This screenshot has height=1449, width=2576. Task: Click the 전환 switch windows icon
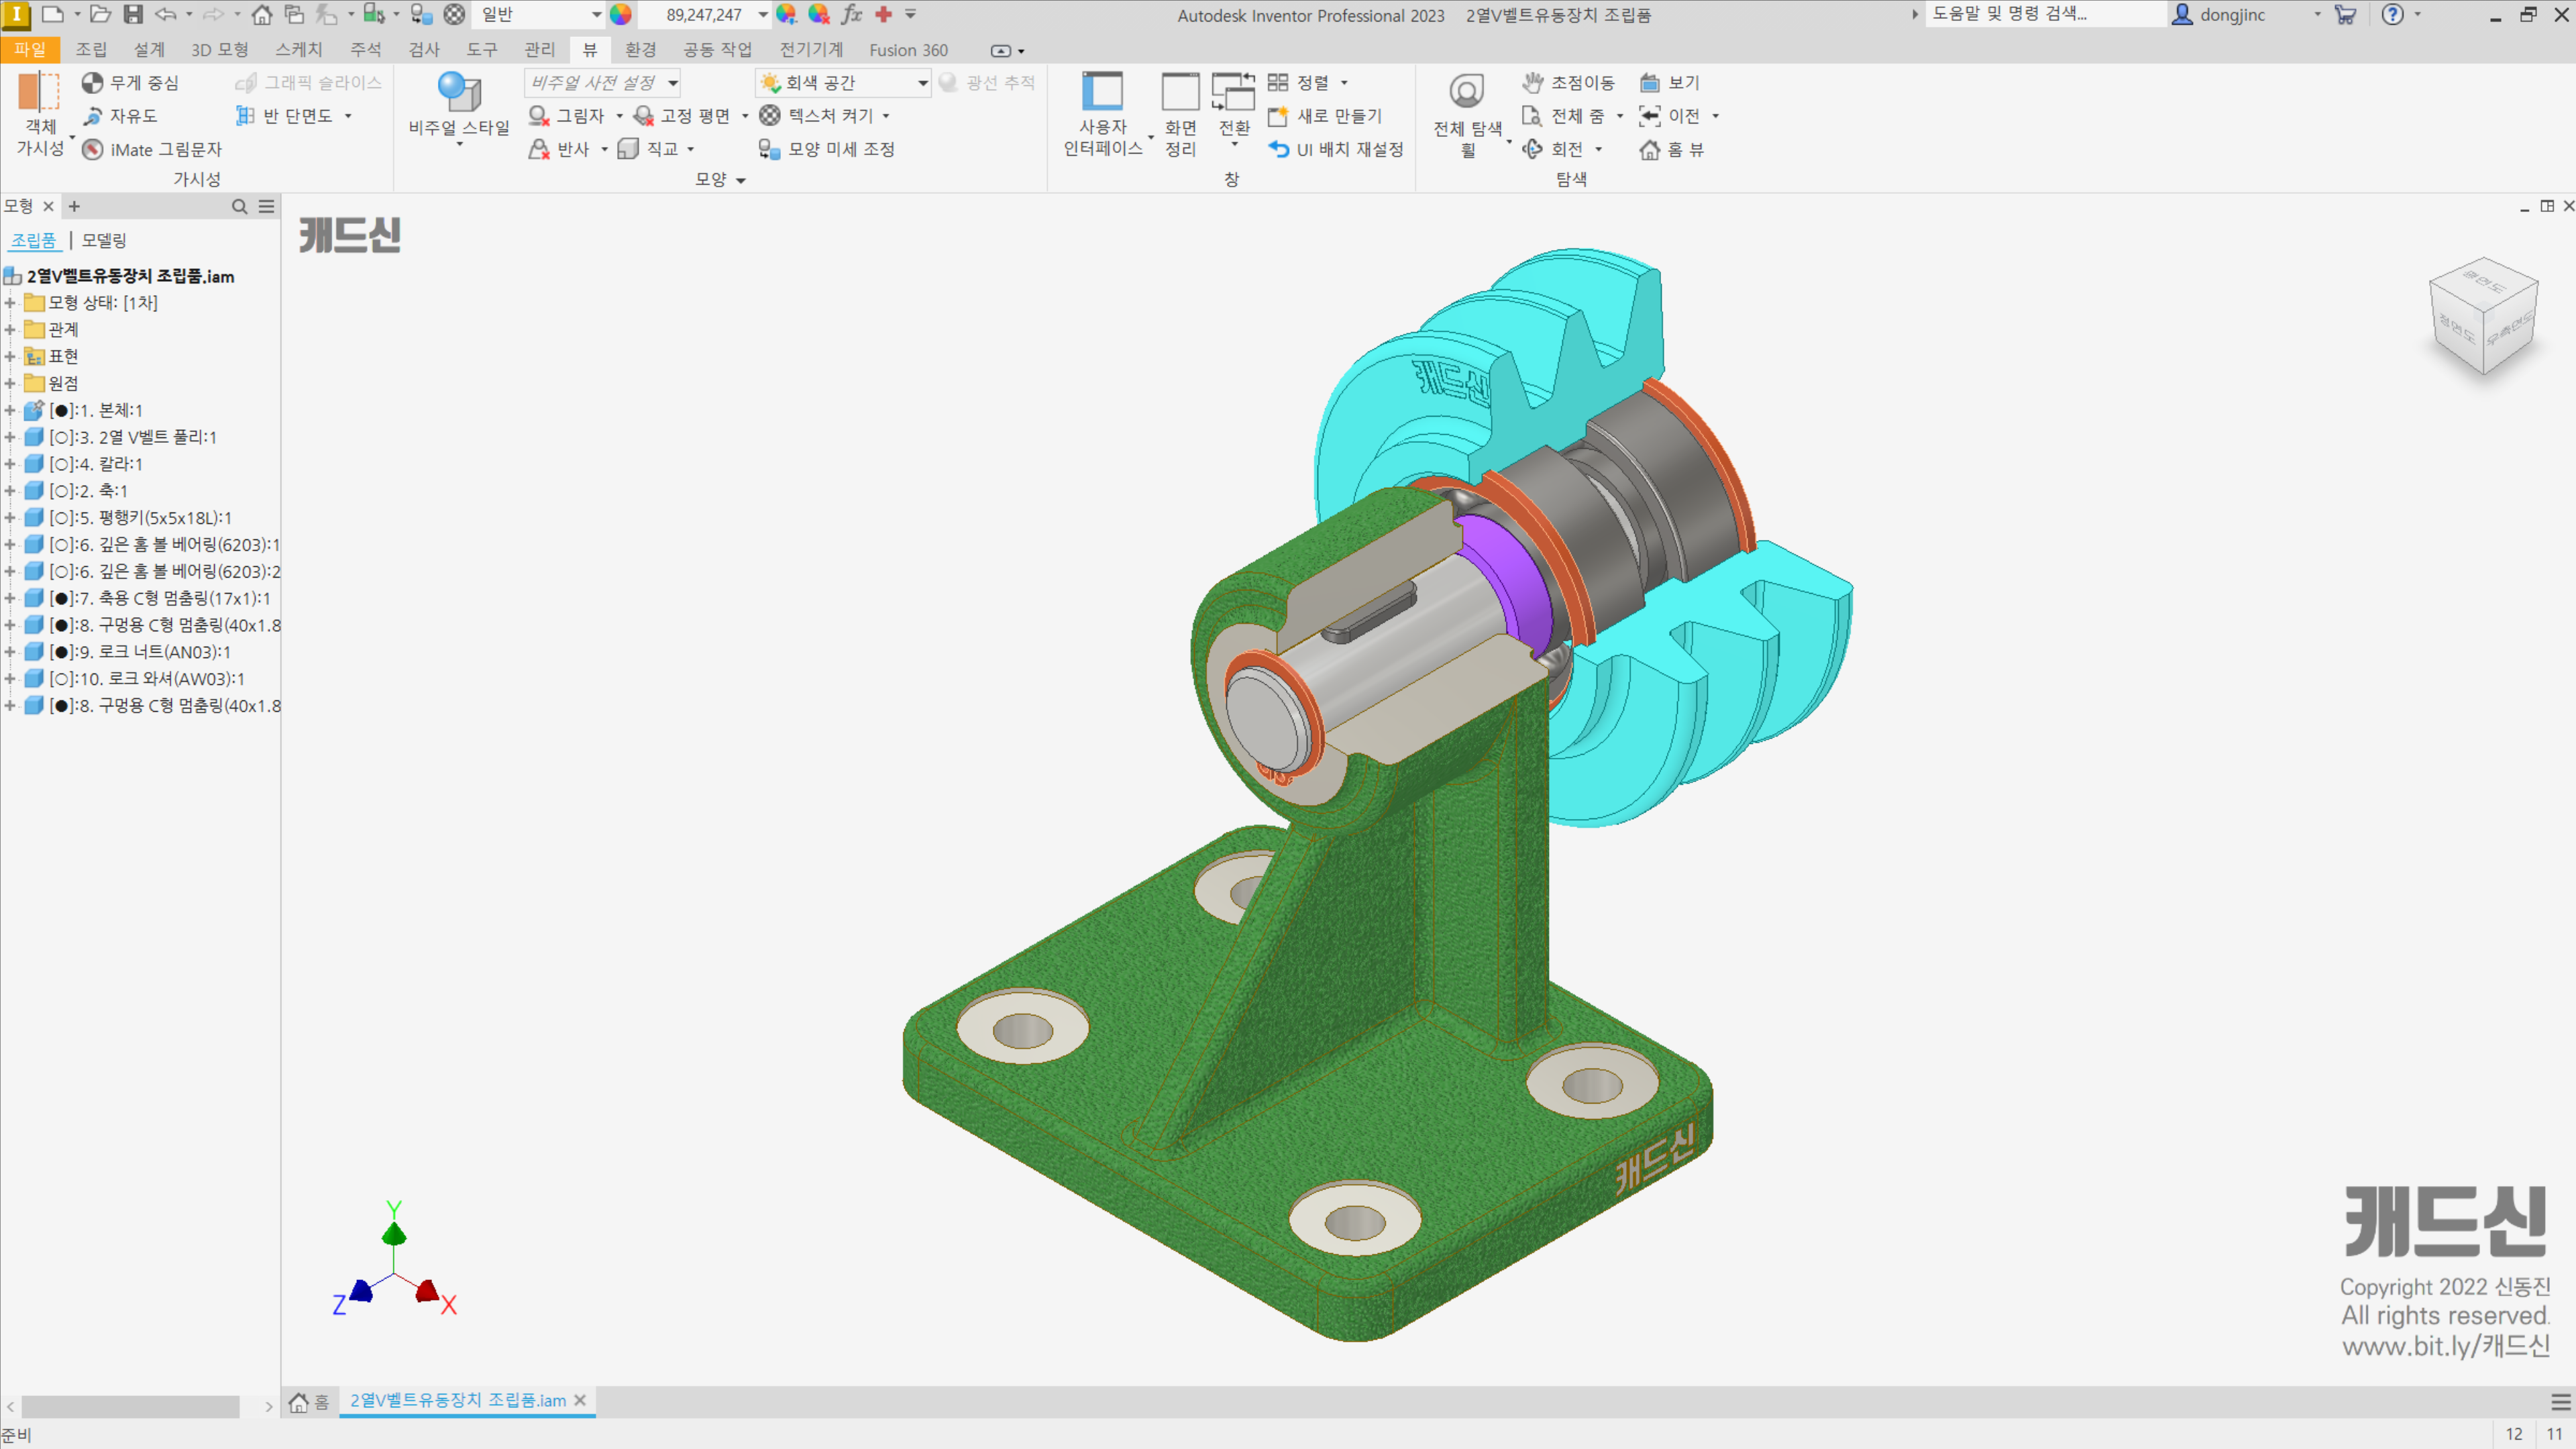[x=1233, y=92]
